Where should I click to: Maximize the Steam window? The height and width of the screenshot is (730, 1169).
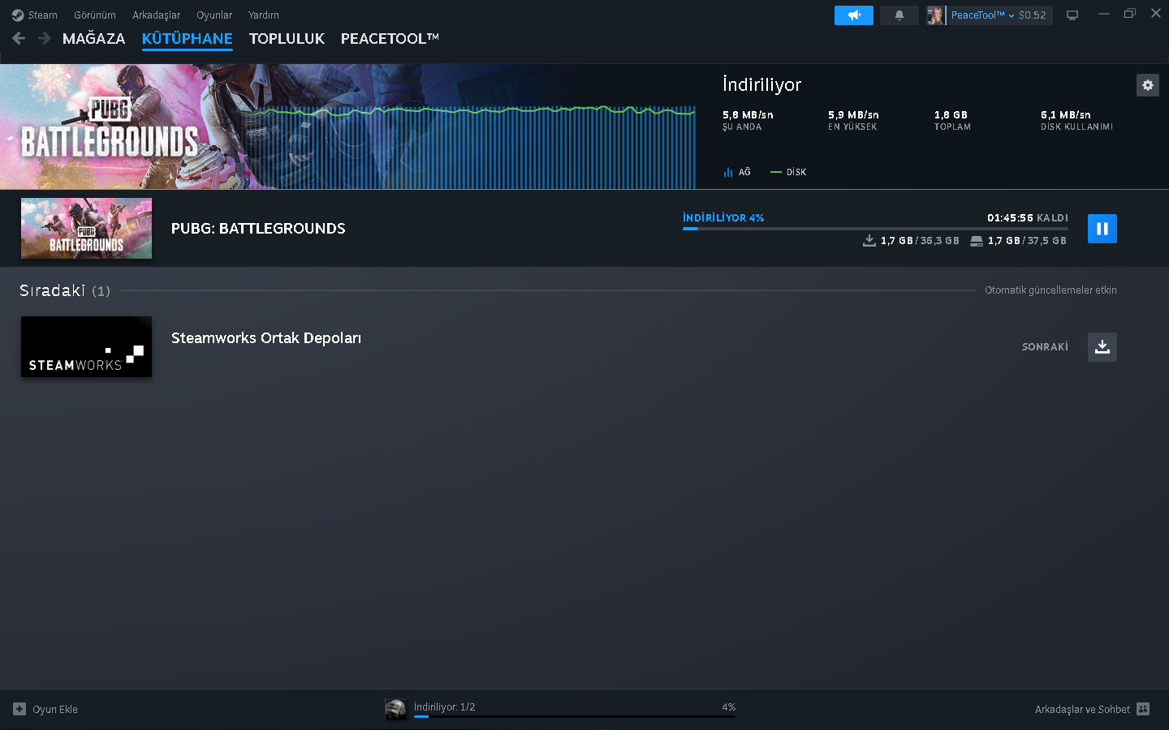point(1129,14)
